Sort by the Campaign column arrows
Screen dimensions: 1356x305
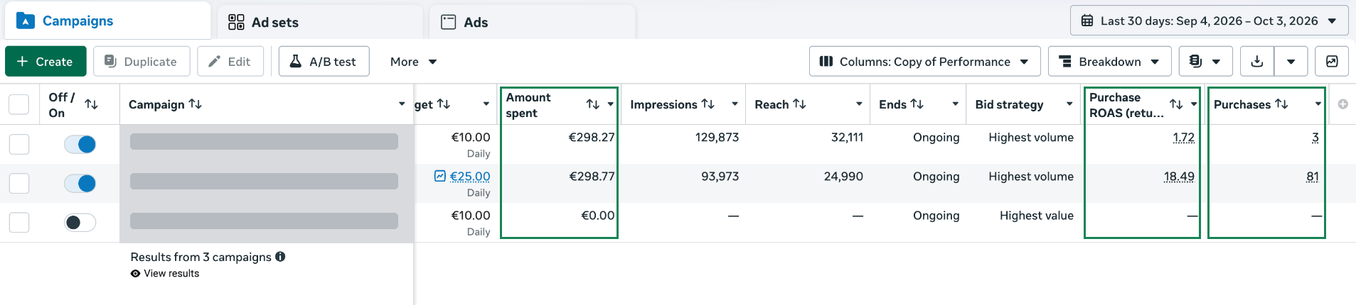(x=196, y=104)
